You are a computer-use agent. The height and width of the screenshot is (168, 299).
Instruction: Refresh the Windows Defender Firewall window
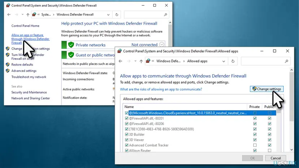pyautogui.click(x=117, y=15)
